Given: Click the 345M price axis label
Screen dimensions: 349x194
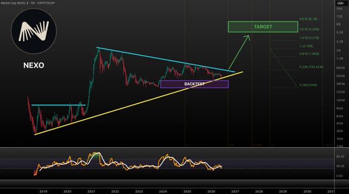Looking at the screenshot, I should (x=341, y=84).
